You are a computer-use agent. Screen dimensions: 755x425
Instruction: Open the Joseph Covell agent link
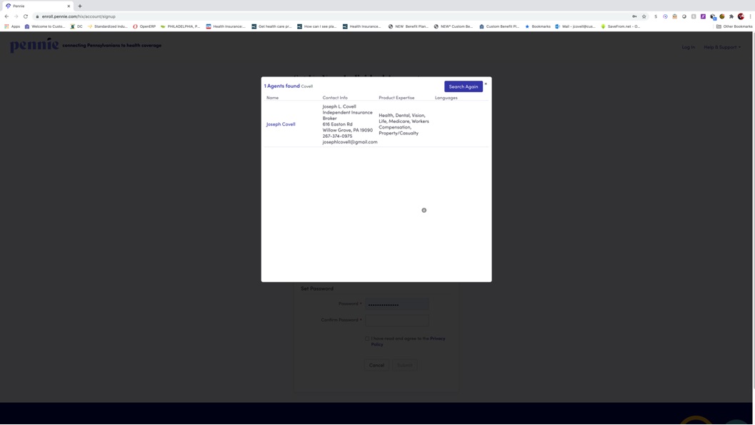click(x=281, y=124)
